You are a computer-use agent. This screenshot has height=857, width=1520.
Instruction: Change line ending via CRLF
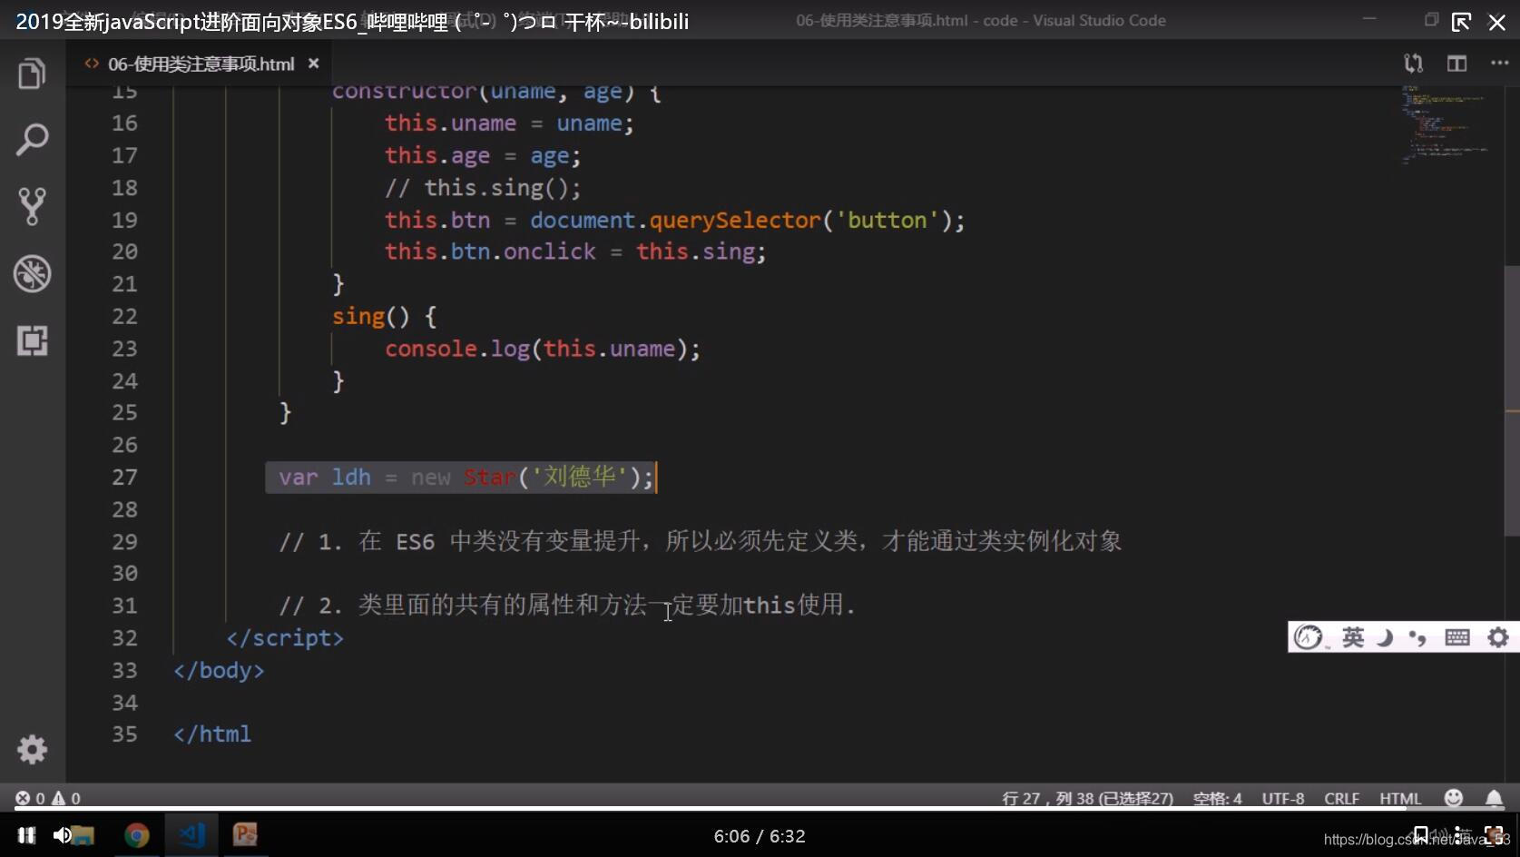(x=1341, y=798)
